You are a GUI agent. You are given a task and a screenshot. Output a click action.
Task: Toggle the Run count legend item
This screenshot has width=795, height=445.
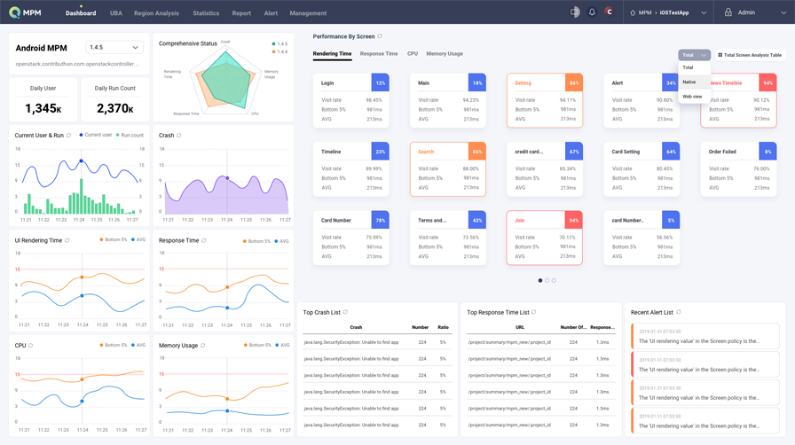(x=130, y=135)
